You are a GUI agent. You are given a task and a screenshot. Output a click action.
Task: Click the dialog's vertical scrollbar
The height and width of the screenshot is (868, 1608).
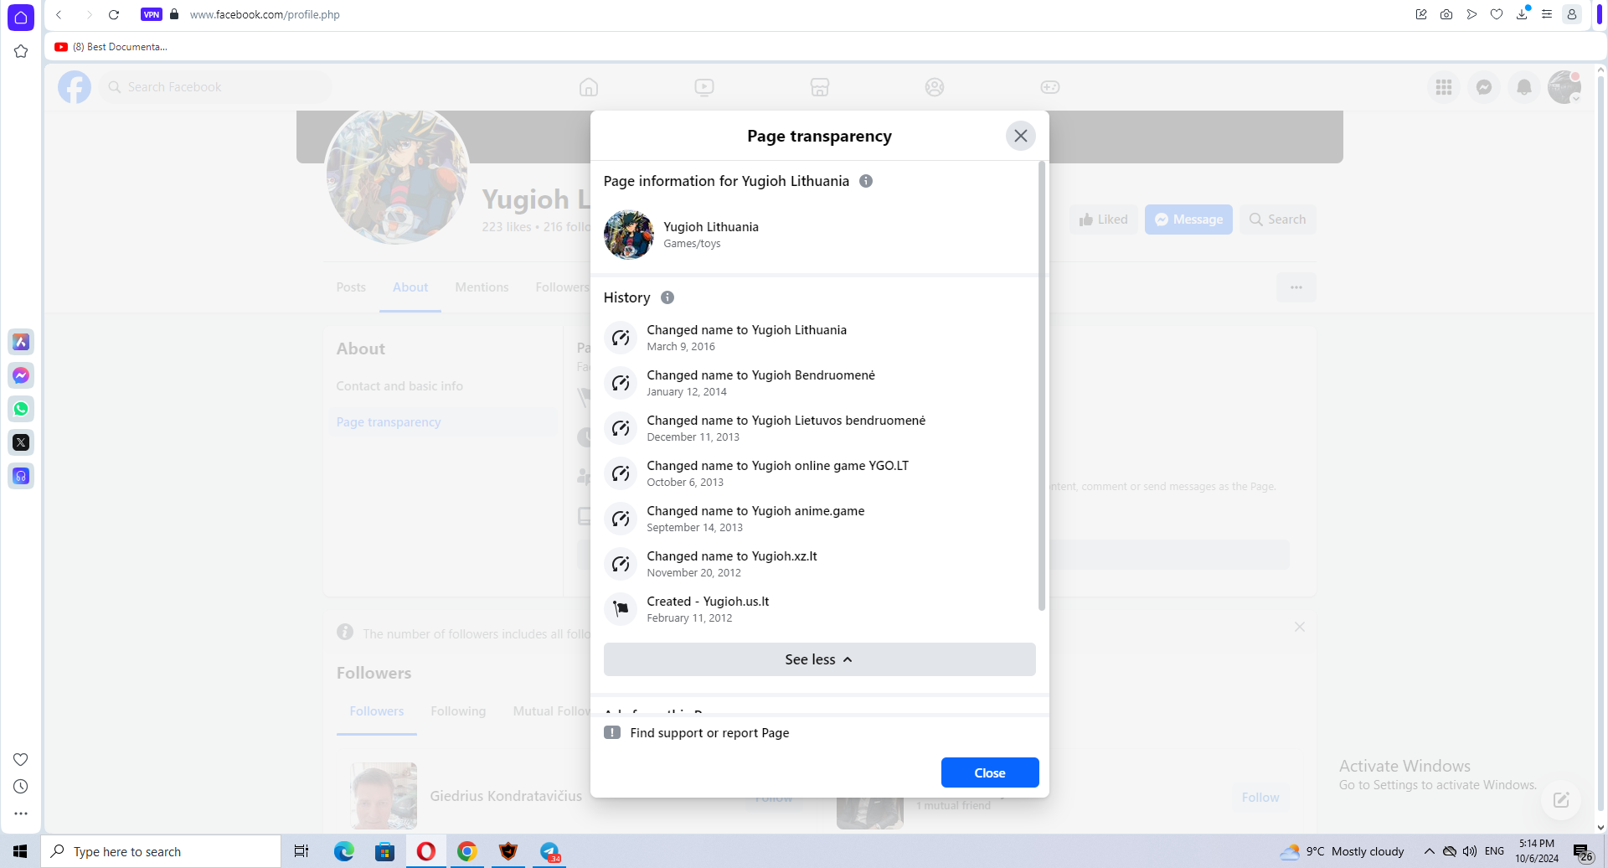click(1042, 385)
